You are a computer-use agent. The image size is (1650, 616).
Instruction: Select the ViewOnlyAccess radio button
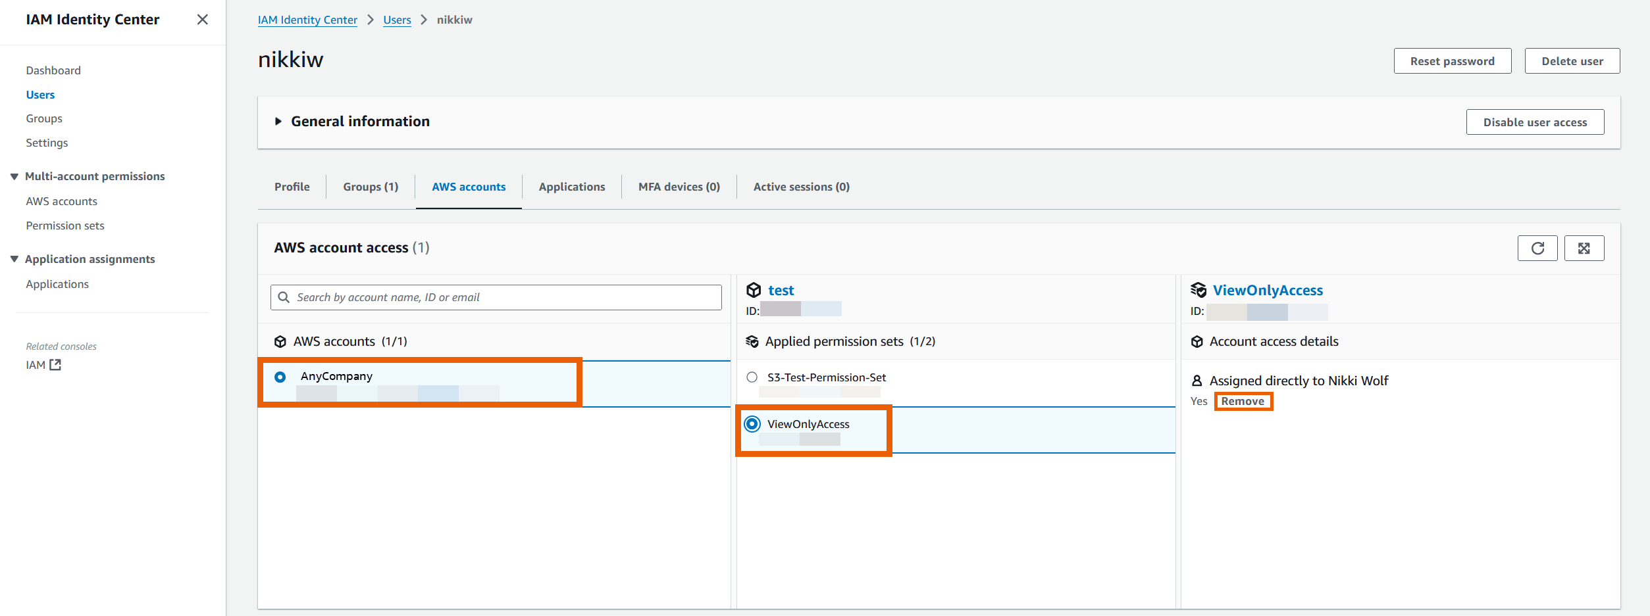point(752,424)
